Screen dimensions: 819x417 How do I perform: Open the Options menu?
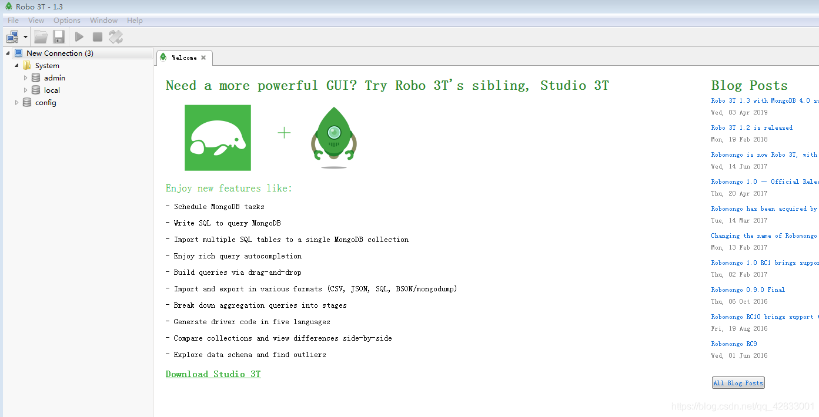(67, 21)
